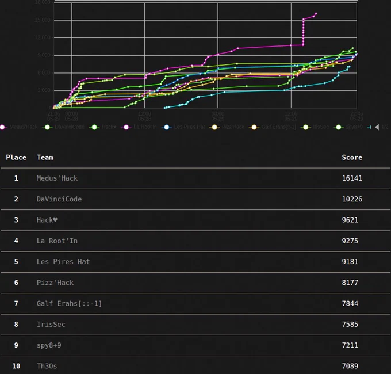Screen dimensions: 391x374
Task: Click the Team column header
Action: (x=45, y=158)
